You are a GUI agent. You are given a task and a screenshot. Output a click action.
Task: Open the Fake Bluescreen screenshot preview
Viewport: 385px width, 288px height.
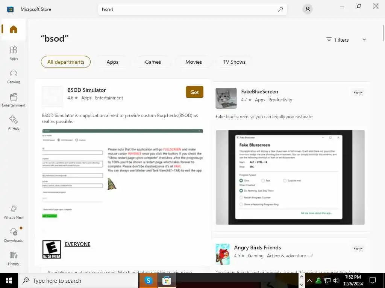tap(290, 177)
